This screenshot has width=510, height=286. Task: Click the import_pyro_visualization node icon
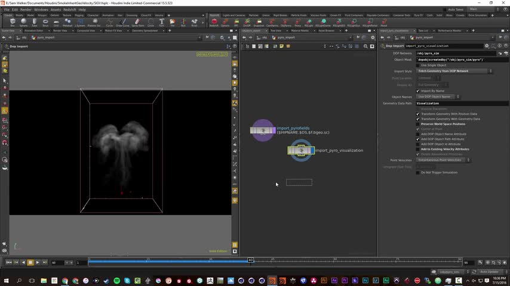(301, 150)
